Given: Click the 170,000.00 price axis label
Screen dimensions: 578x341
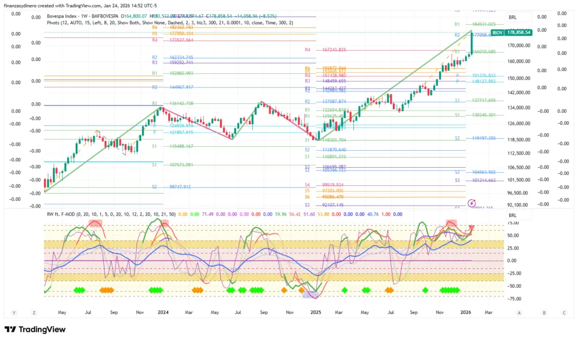Looking at the screenshot, I should pyautogui.click(x=520, y=46).
